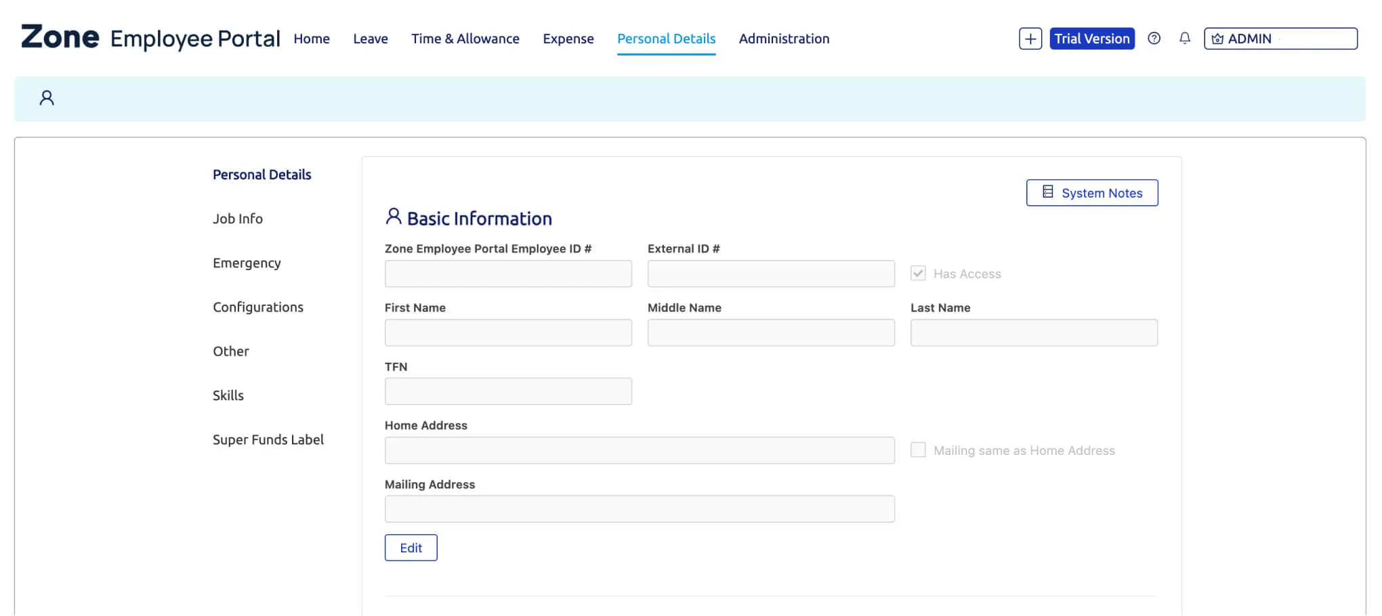Click the Mailing Address field

[640, 509]
